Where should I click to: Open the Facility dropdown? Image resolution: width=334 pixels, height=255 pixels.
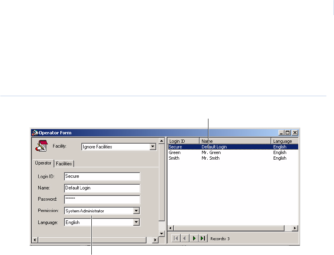coord(153,147)
